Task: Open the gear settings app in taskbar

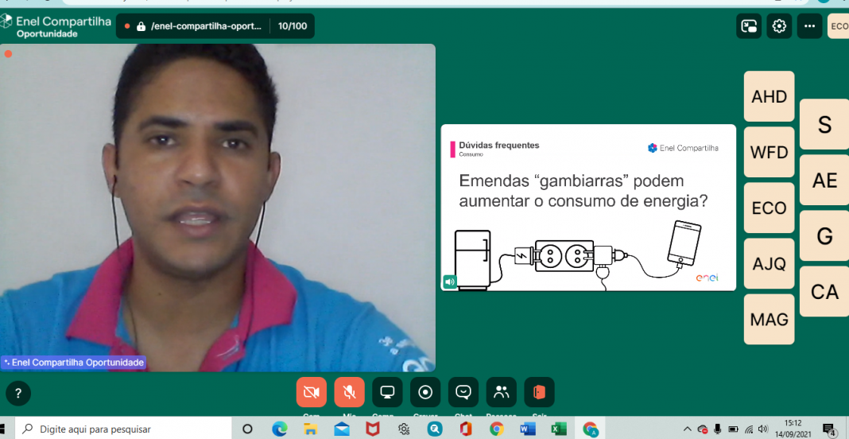Action: click(x=403, y=429)
